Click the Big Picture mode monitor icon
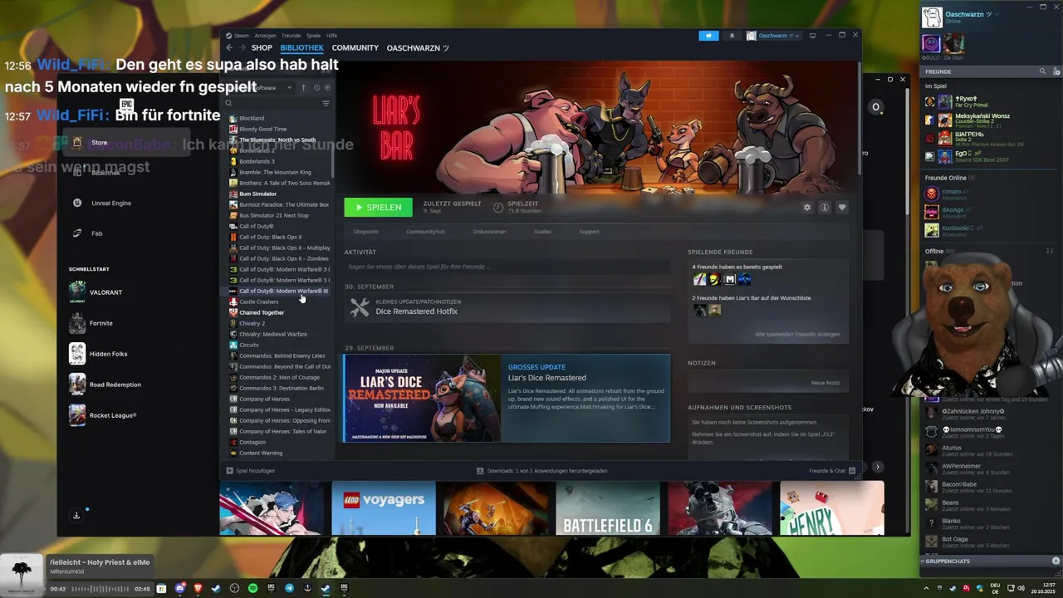 [812, 36]
